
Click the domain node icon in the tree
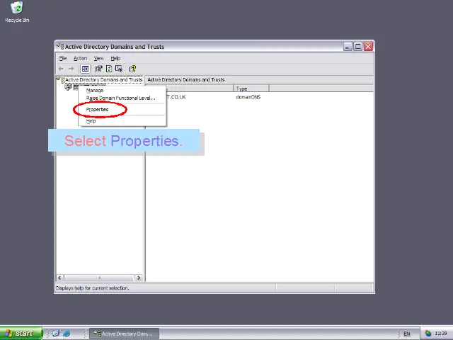68,86
